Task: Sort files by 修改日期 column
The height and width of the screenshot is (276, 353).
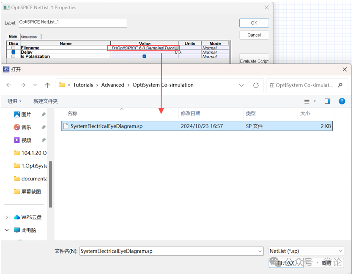Action: pos(191,113)
